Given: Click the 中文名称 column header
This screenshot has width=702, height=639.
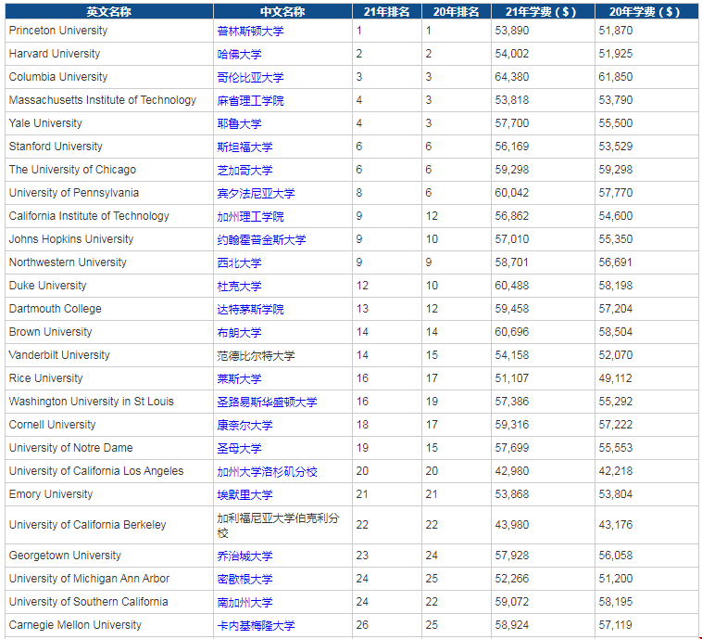Looking at the screenshot, I should coord(283,11).
